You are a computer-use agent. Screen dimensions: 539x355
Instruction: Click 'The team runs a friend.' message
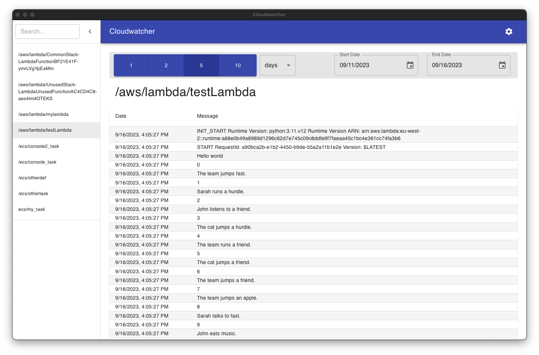(224, 245)
